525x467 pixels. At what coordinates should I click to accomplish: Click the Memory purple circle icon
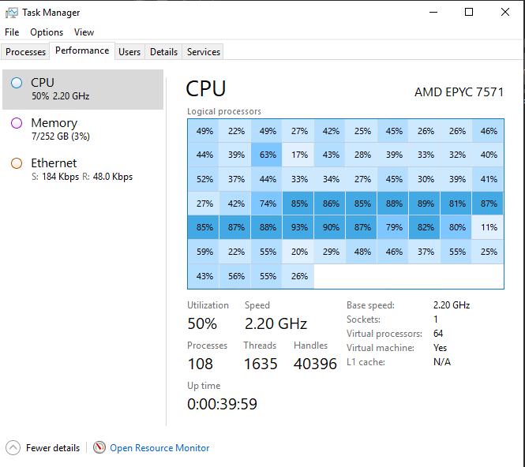(x=17, y=123)
